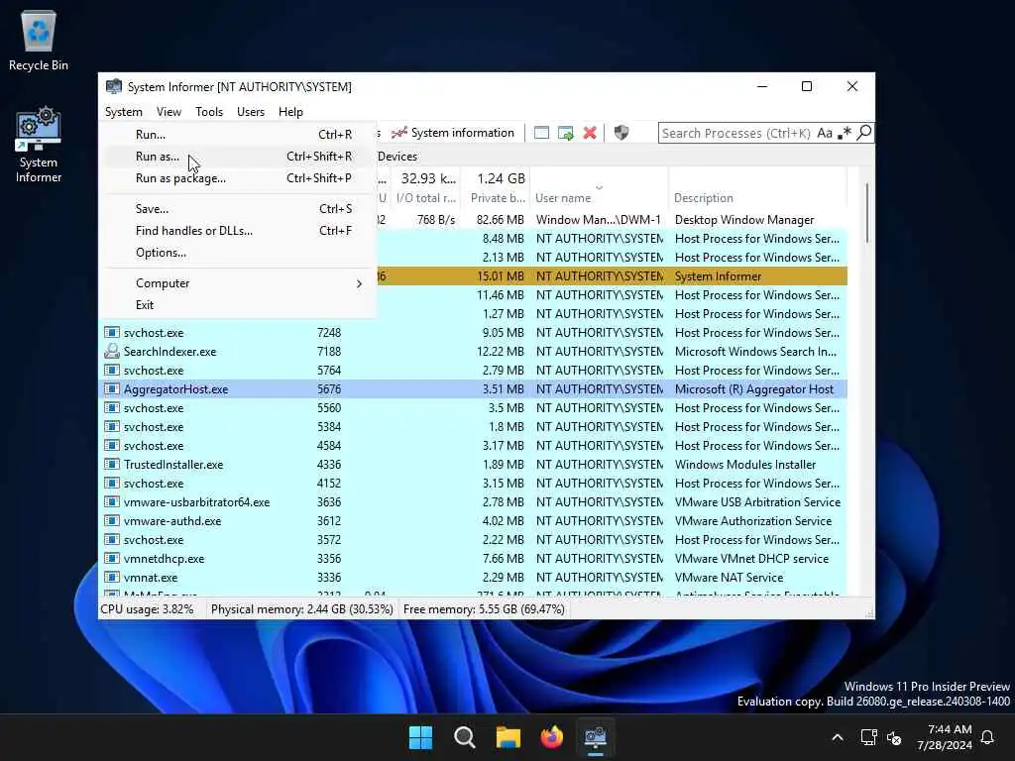Choose Run as... menu entry
1015x761 pixels.
tap(238, 156)
